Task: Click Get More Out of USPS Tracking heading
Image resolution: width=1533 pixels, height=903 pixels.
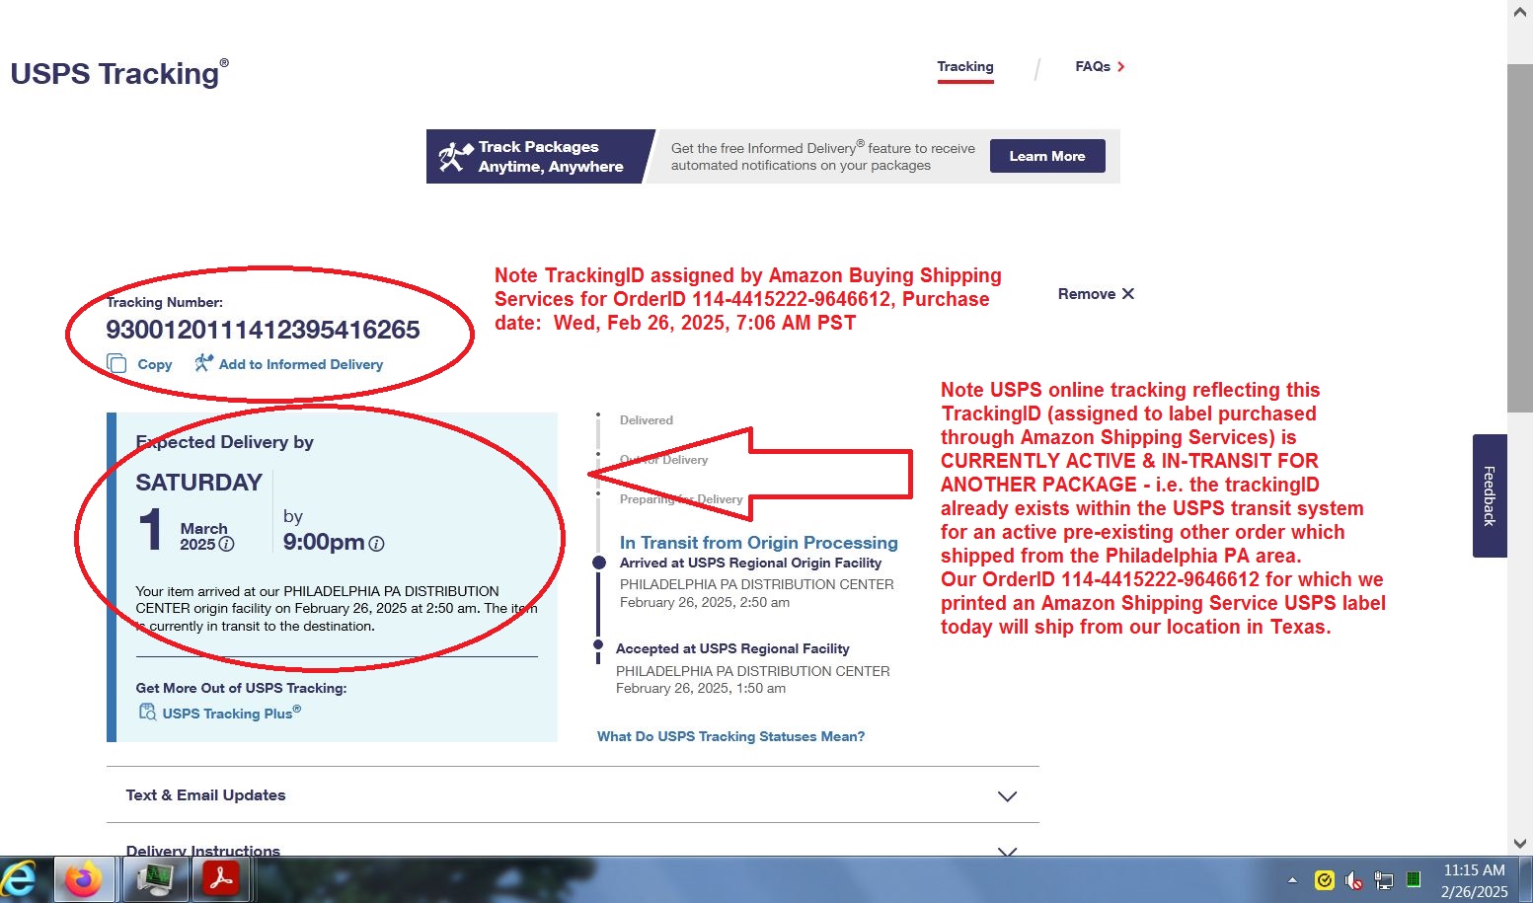Action: (241, 688)
